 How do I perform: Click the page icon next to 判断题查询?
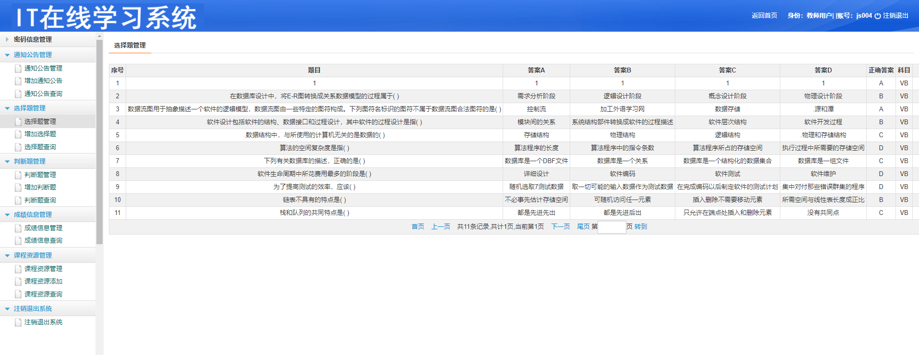[18, 201]
